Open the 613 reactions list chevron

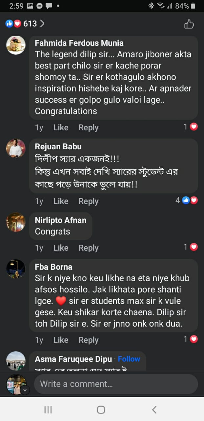pyautogui.click(x=42, y=24)
